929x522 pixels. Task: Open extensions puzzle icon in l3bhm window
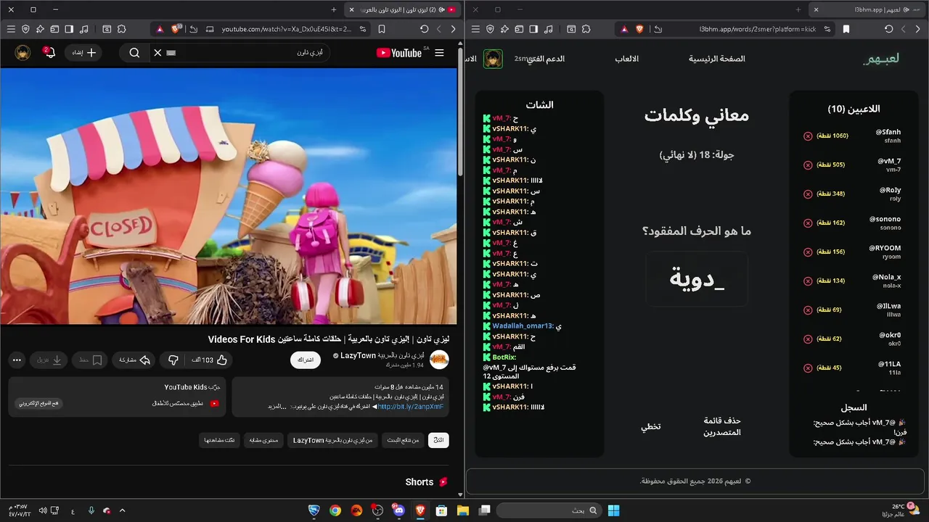[x=586, y=29]
